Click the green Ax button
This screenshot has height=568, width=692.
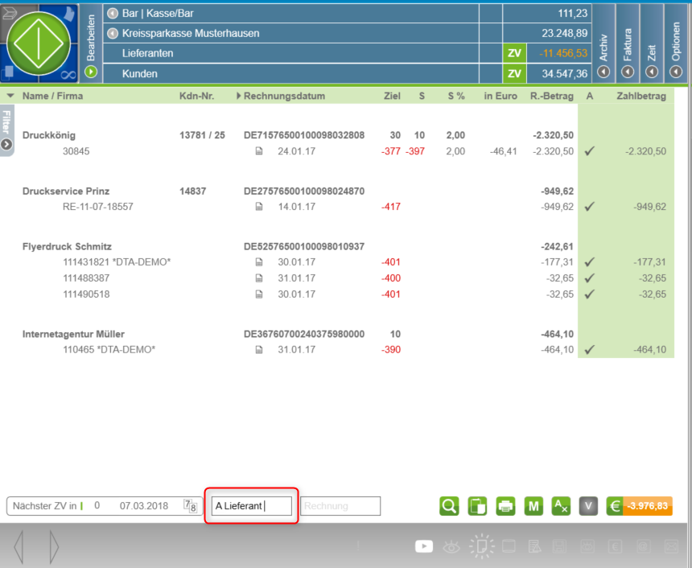561,506
